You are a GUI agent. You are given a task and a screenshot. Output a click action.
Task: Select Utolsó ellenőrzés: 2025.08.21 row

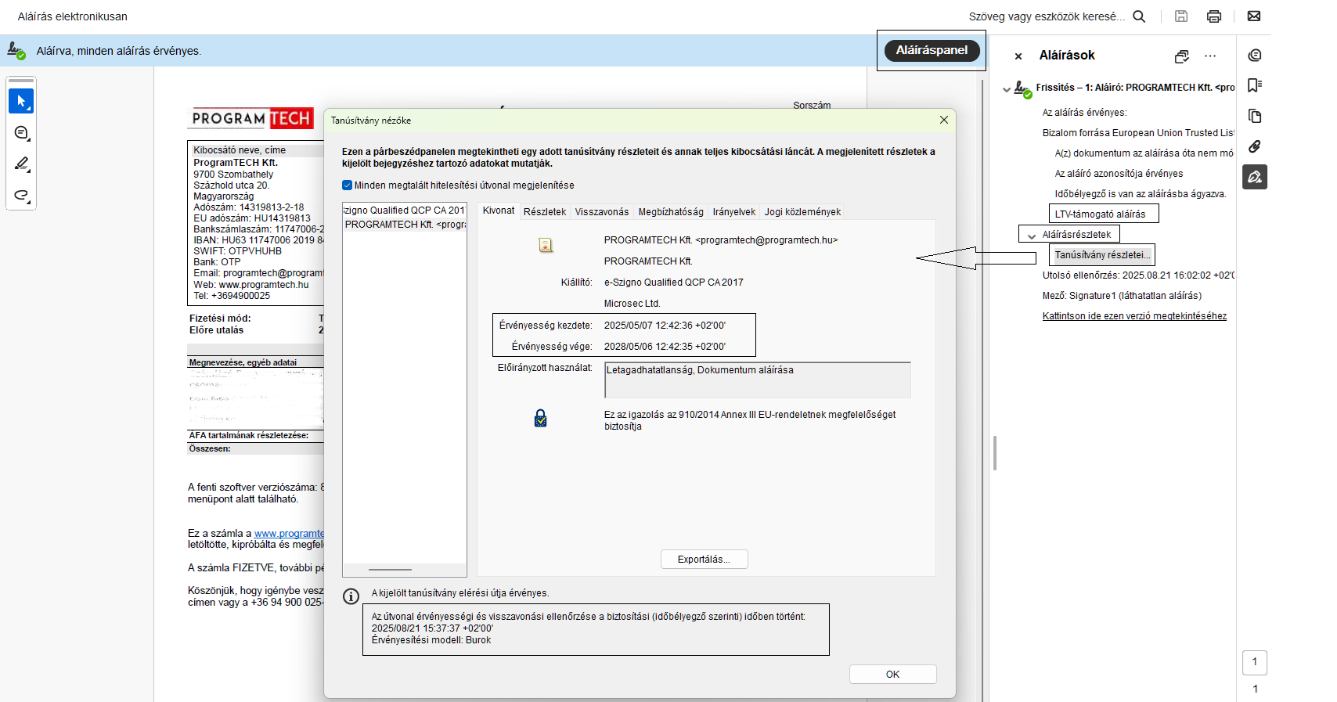(x=1138, y=275)
